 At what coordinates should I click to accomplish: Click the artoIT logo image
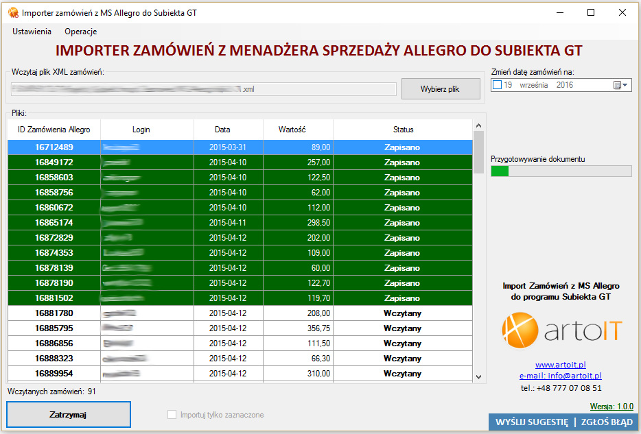point(561,330)
